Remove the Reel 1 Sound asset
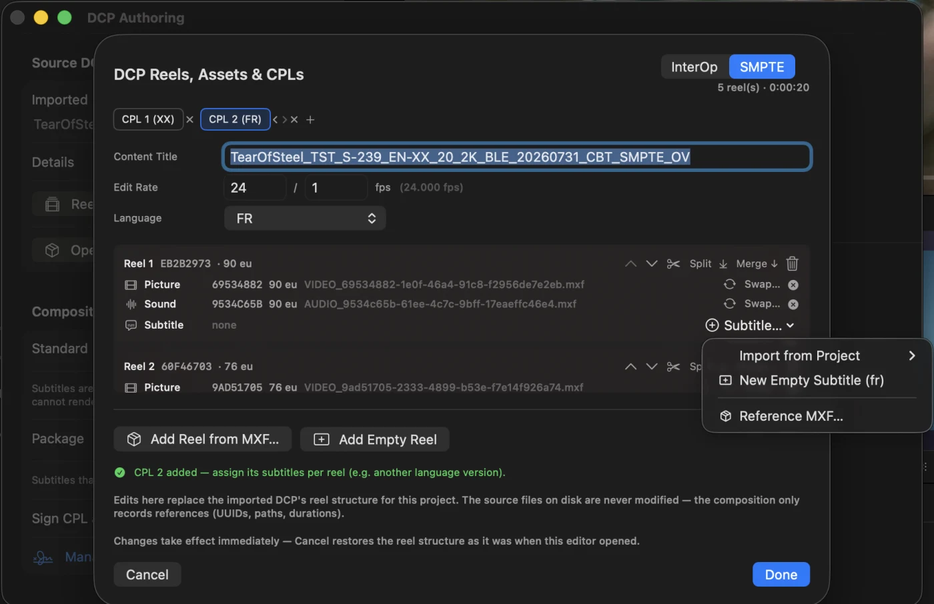This screenshot has height=604, width=934. tap(793, 305)
